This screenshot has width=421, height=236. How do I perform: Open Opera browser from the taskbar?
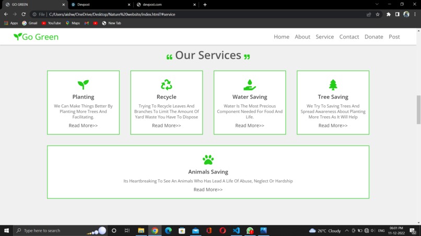click(223, 230)
